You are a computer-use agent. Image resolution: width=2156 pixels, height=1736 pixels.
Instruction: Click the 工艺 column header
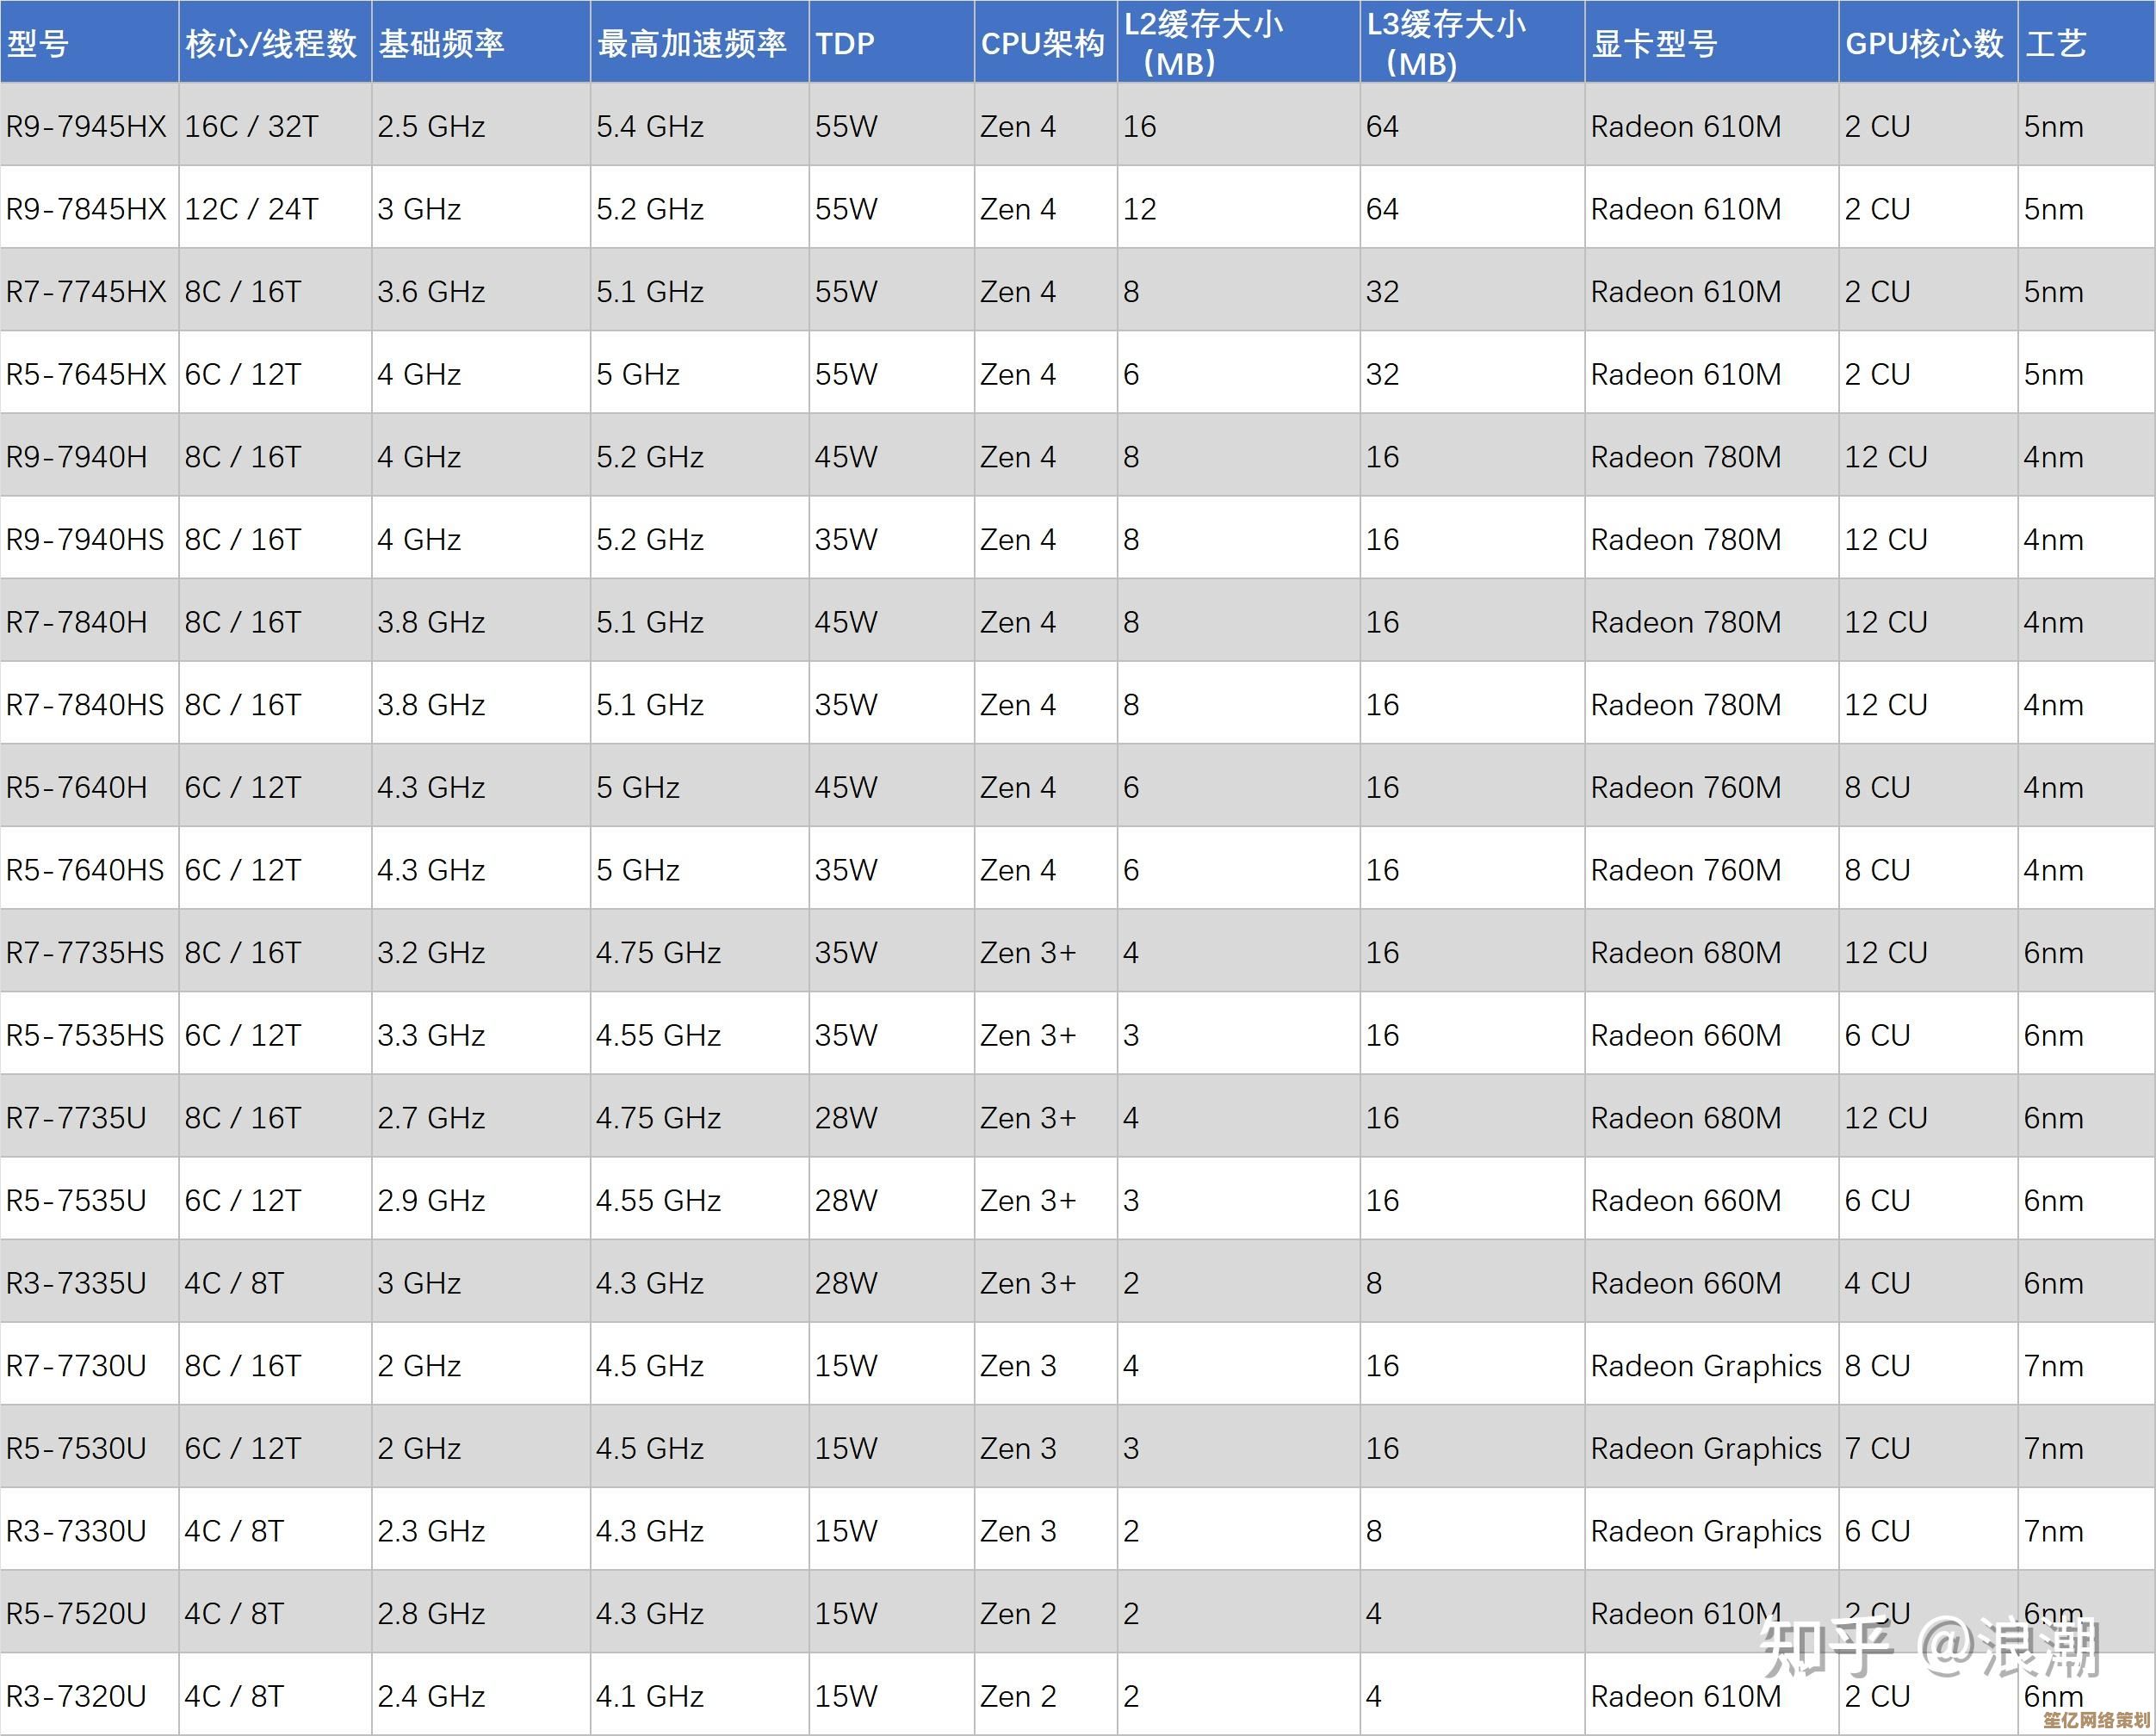pyautogui.click(x=2055, y=43)
